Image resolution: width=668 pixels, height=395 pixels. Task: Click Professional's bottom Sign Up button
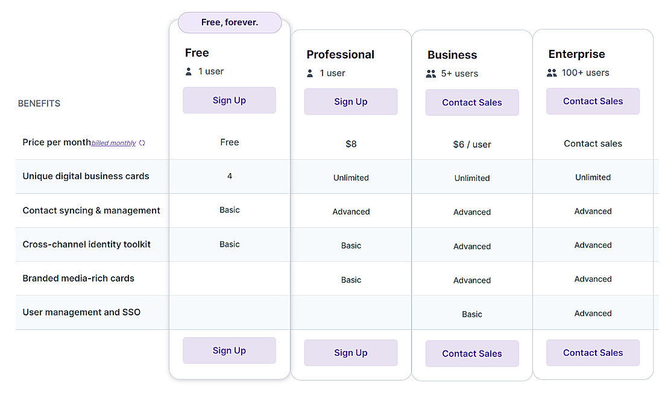tap(350, 353)
